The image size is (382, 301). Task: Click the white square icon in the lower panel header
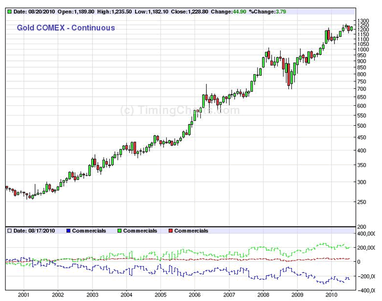(10, 231)
